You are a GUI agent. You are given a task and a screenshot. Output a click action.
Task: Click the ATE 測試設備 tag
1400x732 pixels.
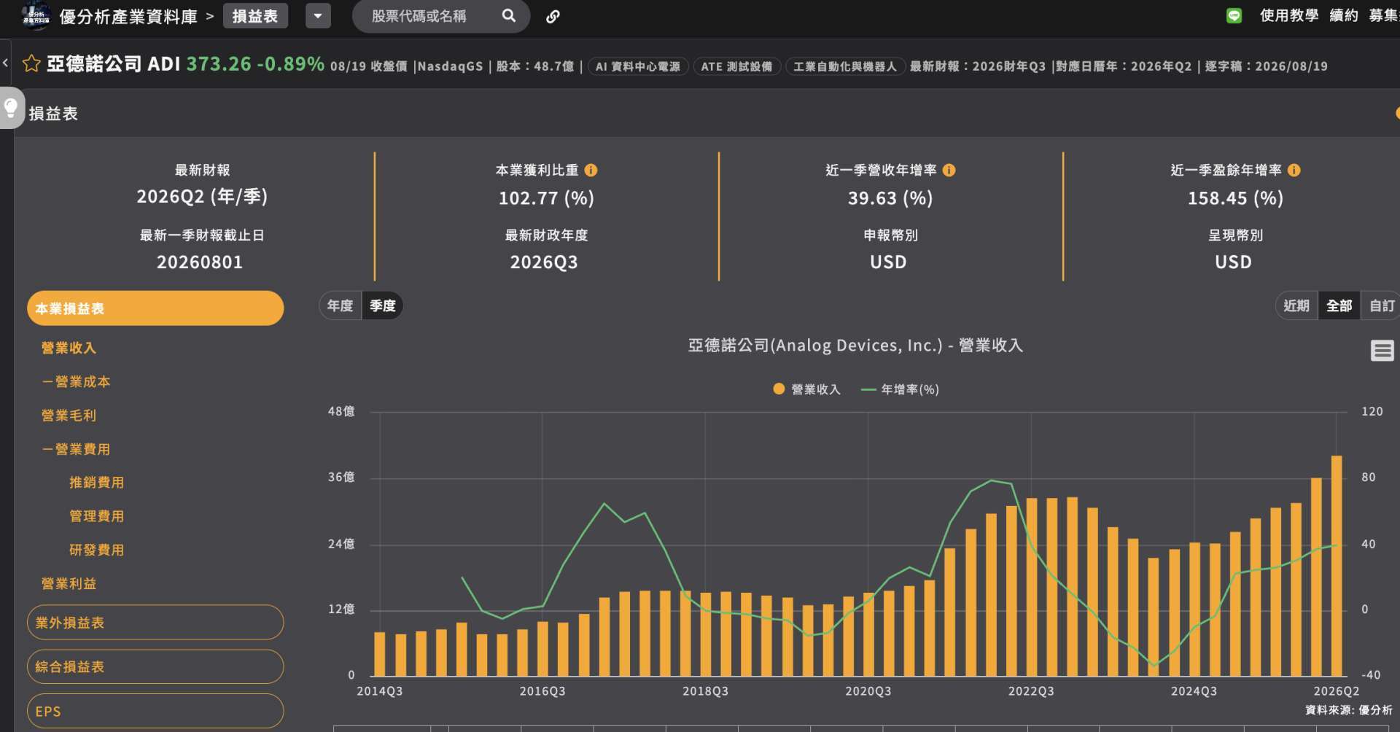[736, 66]
